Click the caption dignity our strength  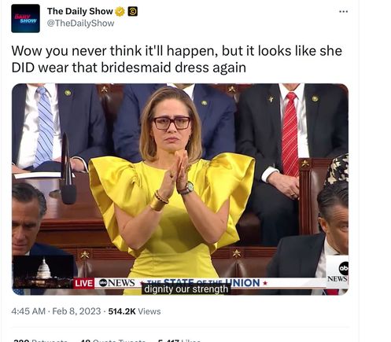click(186, 289)
